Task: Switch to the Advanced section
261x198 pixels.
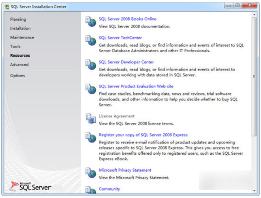Action: 19,64
